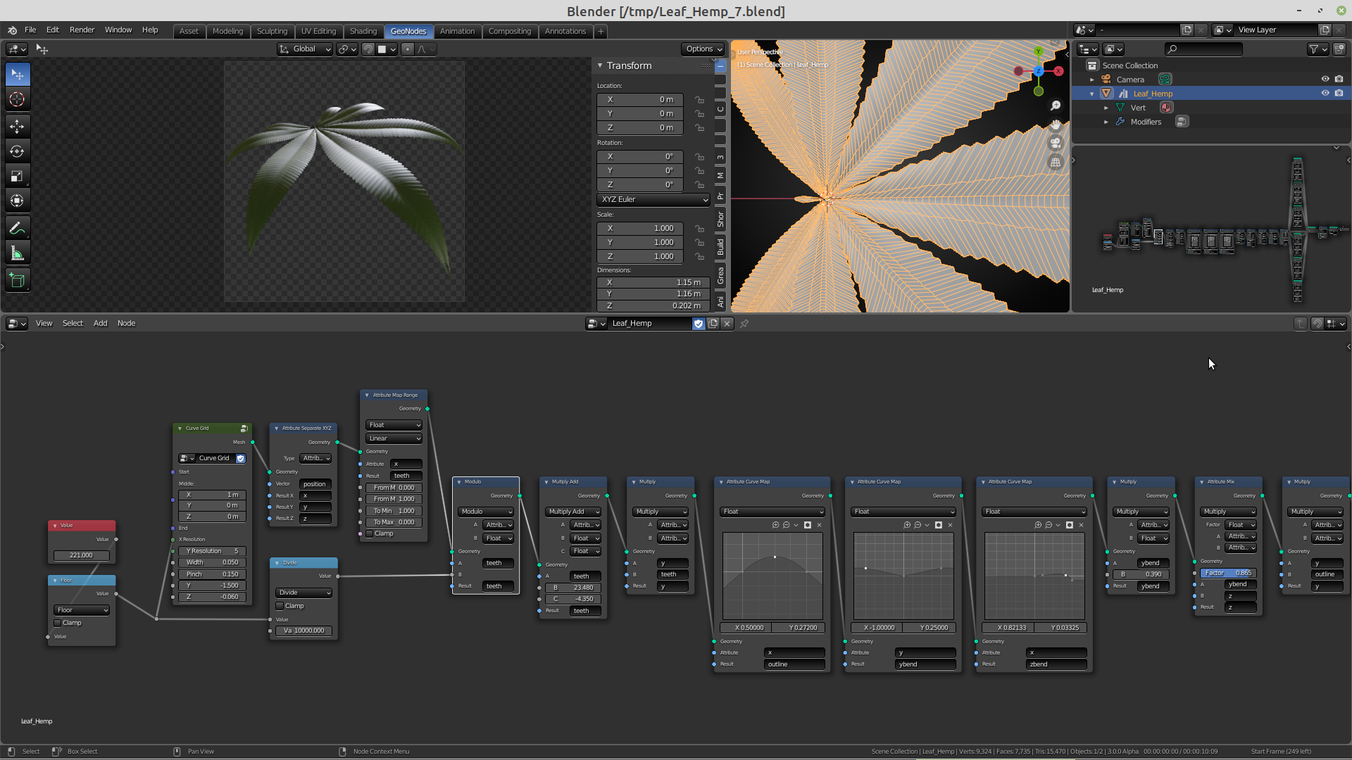Viewport: 1352px width, 760px height.
Task: Unlink the Leaf_Hemp node group with X
Action: [727, 324]
